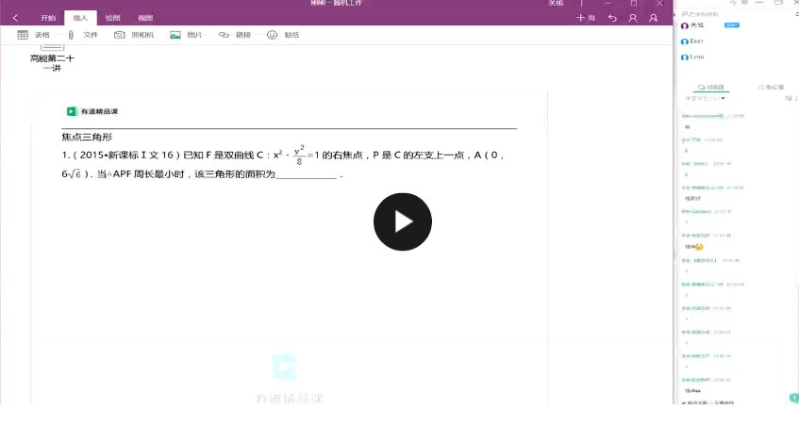Open the 照相机 camera tool
This screenshot has height=426, width=799.
(134, 35)
